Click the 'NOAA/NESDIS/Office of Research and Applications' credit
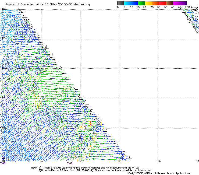The height and width of the screenshot is (175, 199). click(158, 173)
